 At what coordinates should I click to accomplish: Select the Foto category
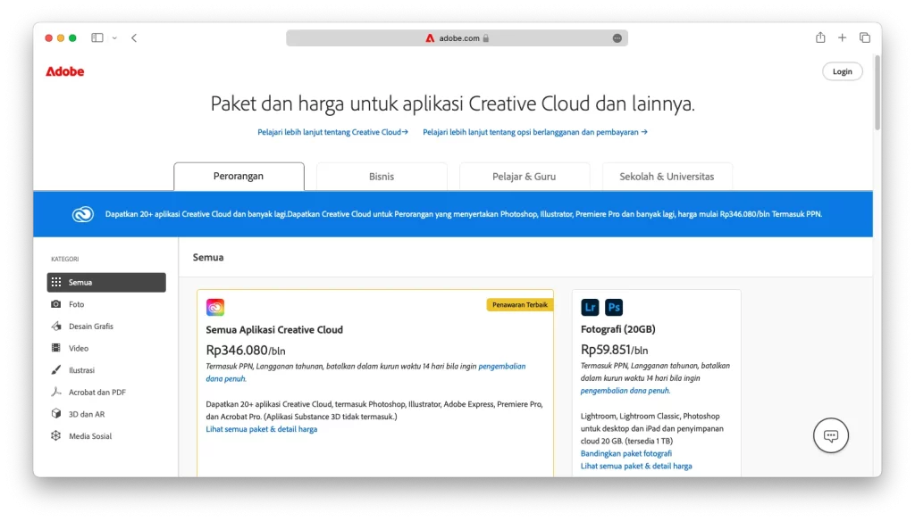[77, 304]
